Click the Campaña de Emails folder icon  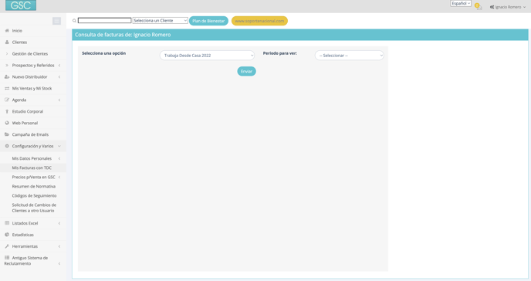[7, 134]
